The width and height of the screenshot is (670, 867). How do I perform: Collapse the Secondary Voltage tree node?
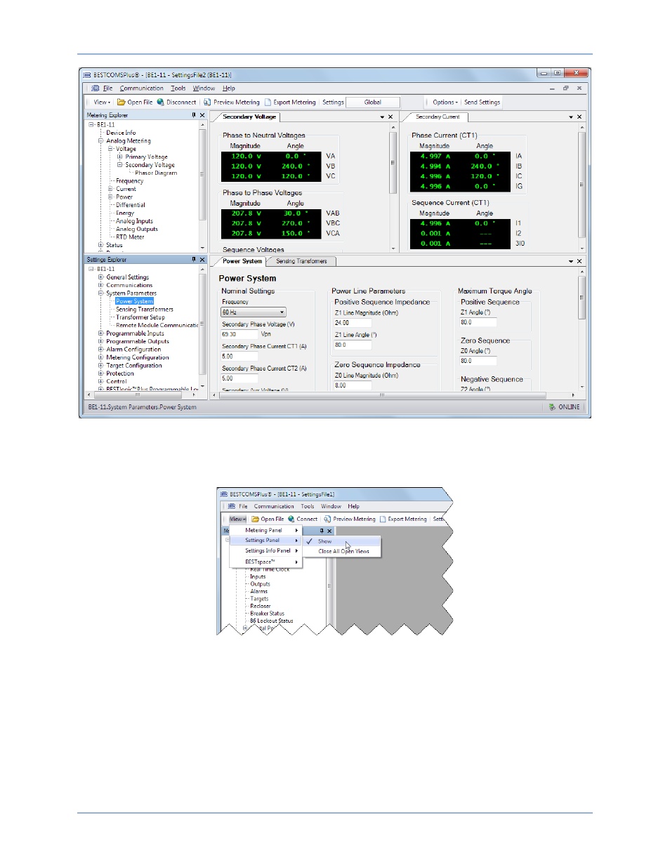(119, 165)
